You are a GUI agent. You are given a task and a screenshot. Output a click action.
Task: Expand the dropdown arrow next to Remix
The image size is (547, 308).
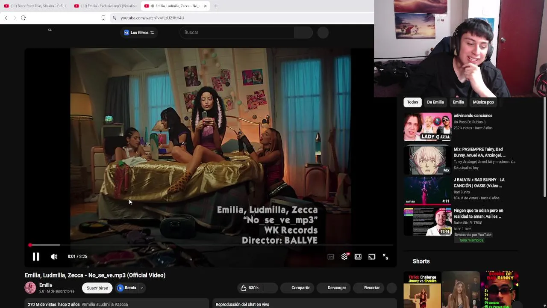(141, 288)
